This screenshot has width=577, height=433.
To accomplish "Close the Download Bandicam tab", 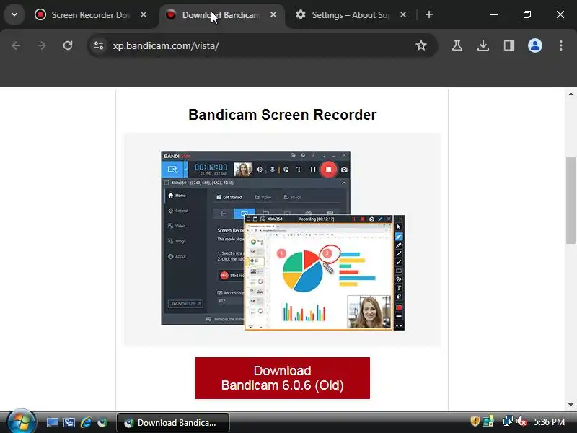I will [273, 14].
